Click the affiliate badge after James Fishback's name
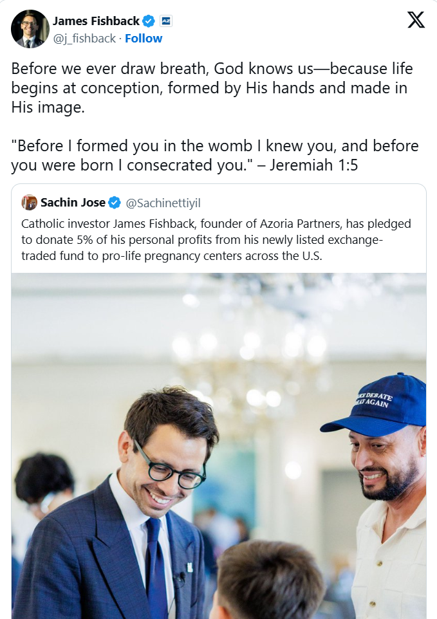Screen dimensions: 437x619 (x=165, y=21)
